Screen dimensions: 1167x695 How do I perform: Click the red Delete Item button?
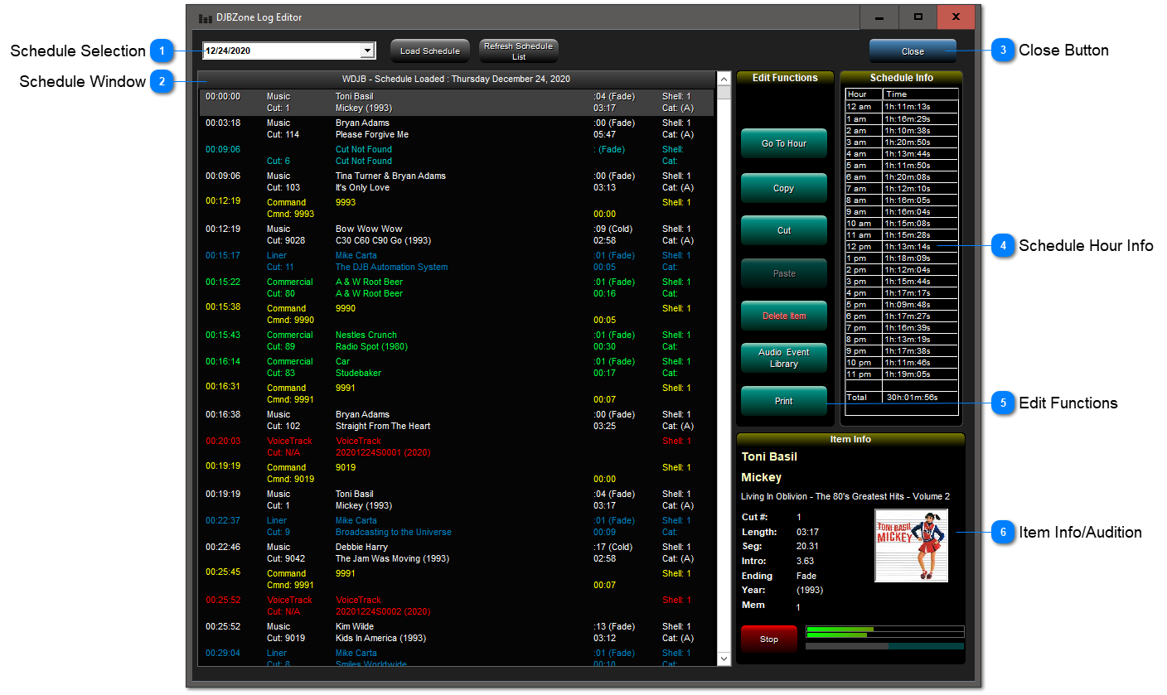click(x=784, y=316)
